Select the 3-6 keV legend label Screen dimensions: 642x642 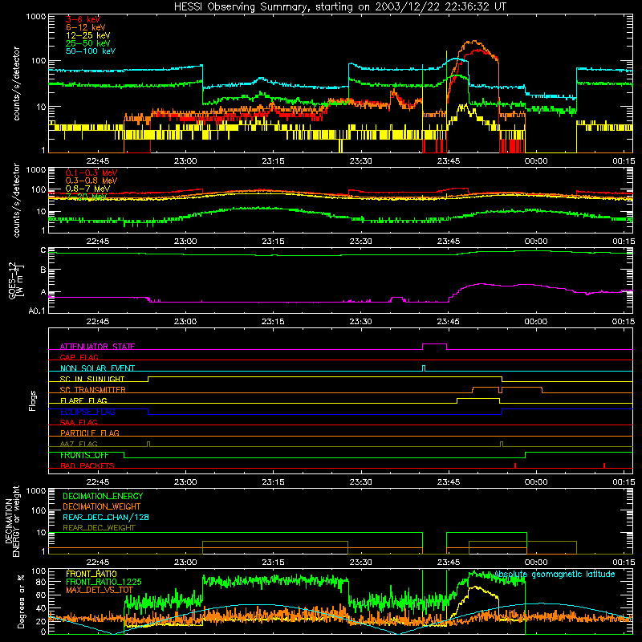(83, 19)
